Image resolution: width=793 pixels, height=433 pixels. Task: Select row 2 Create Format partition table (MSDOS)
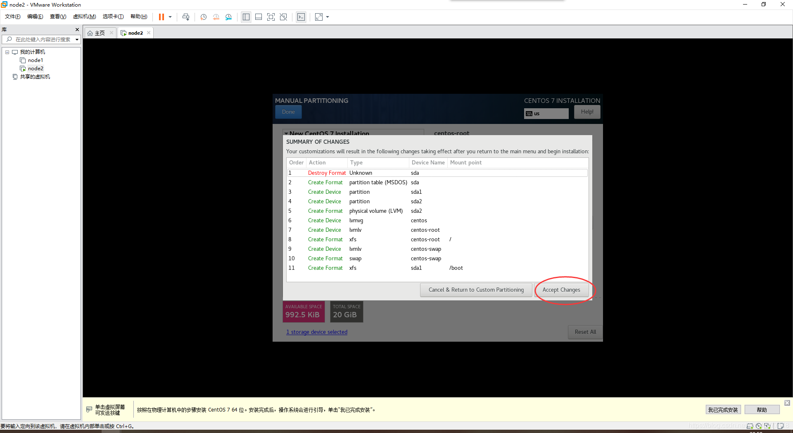tap(437, 182)
